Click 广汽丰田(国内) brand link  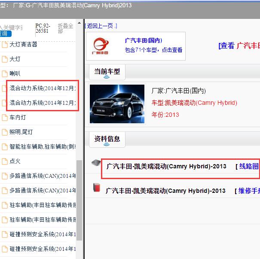pyautogui.click(x=144, y=40)
